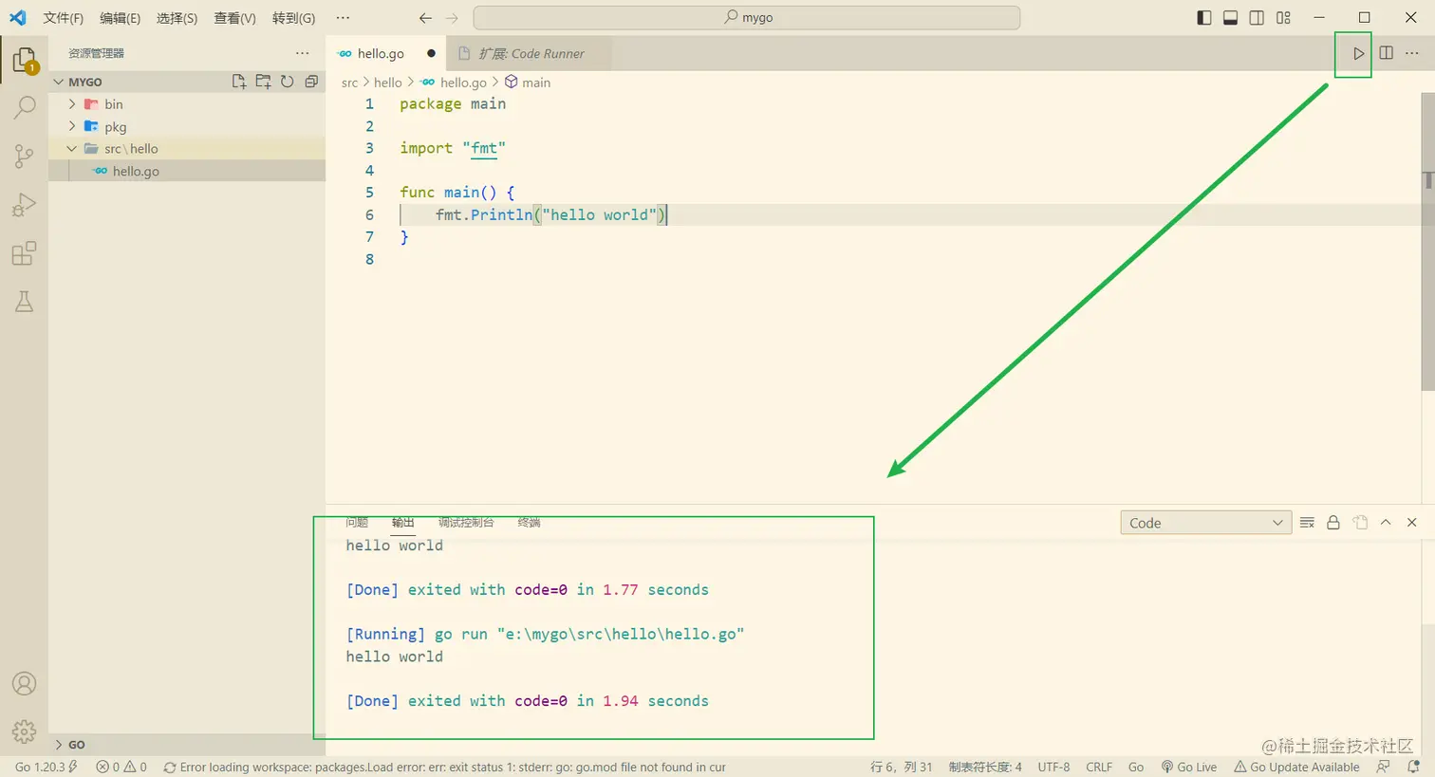Open the Run and Debug view
Screen dimensions: 1435x777
(25, 204)
